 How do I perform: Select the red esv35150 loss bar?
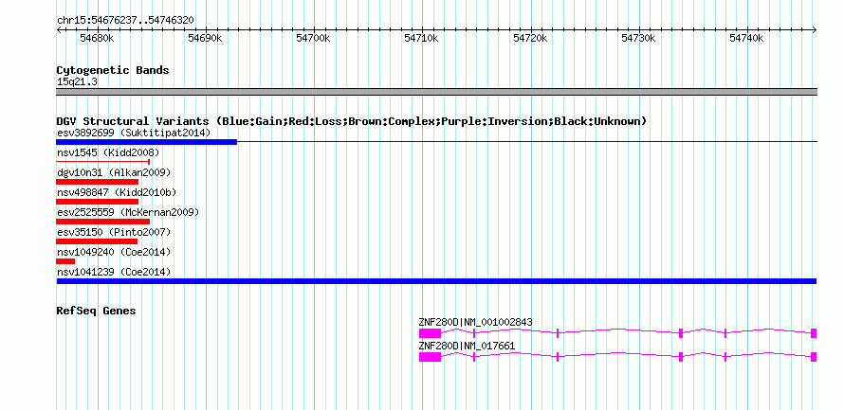point(97,241)
